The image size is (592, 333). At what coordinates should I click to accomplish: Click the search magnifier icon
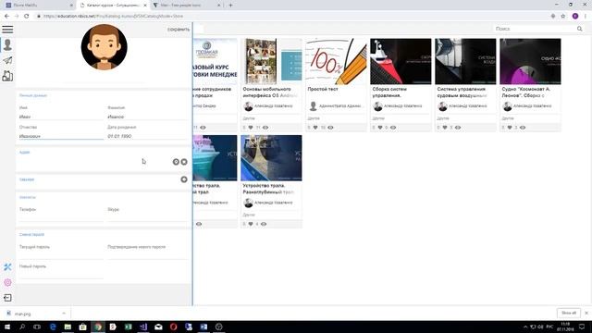click(x=580, y=29)
